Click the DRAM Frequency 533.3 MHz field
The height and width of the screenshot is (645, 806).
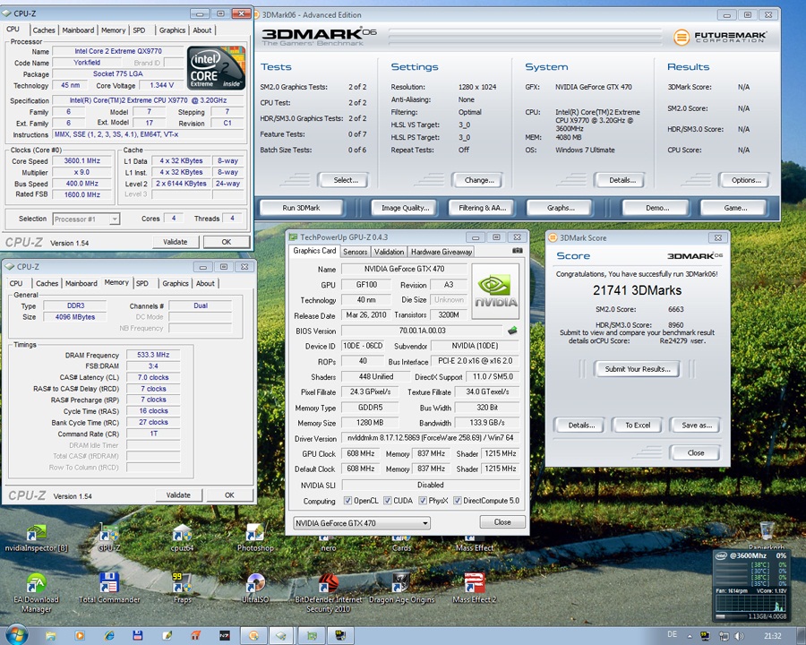(153, 355)
